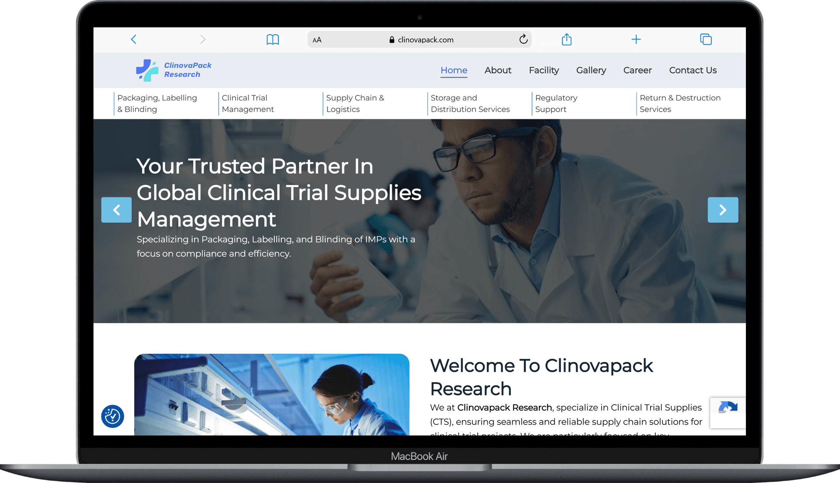Show all tabs overview icon
This screenshot has height=483, width=840.
pos(706,39)
